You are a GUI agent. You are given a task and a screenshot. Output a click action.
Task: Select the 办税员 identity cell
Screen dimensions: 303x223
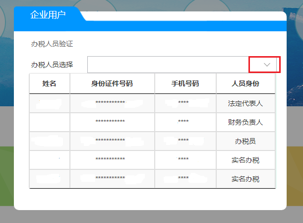click(x=245, y=141)
